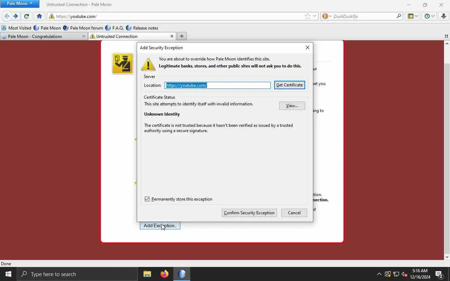
Task: Cancel the Add Security Exception dialog
Action: 294,213
